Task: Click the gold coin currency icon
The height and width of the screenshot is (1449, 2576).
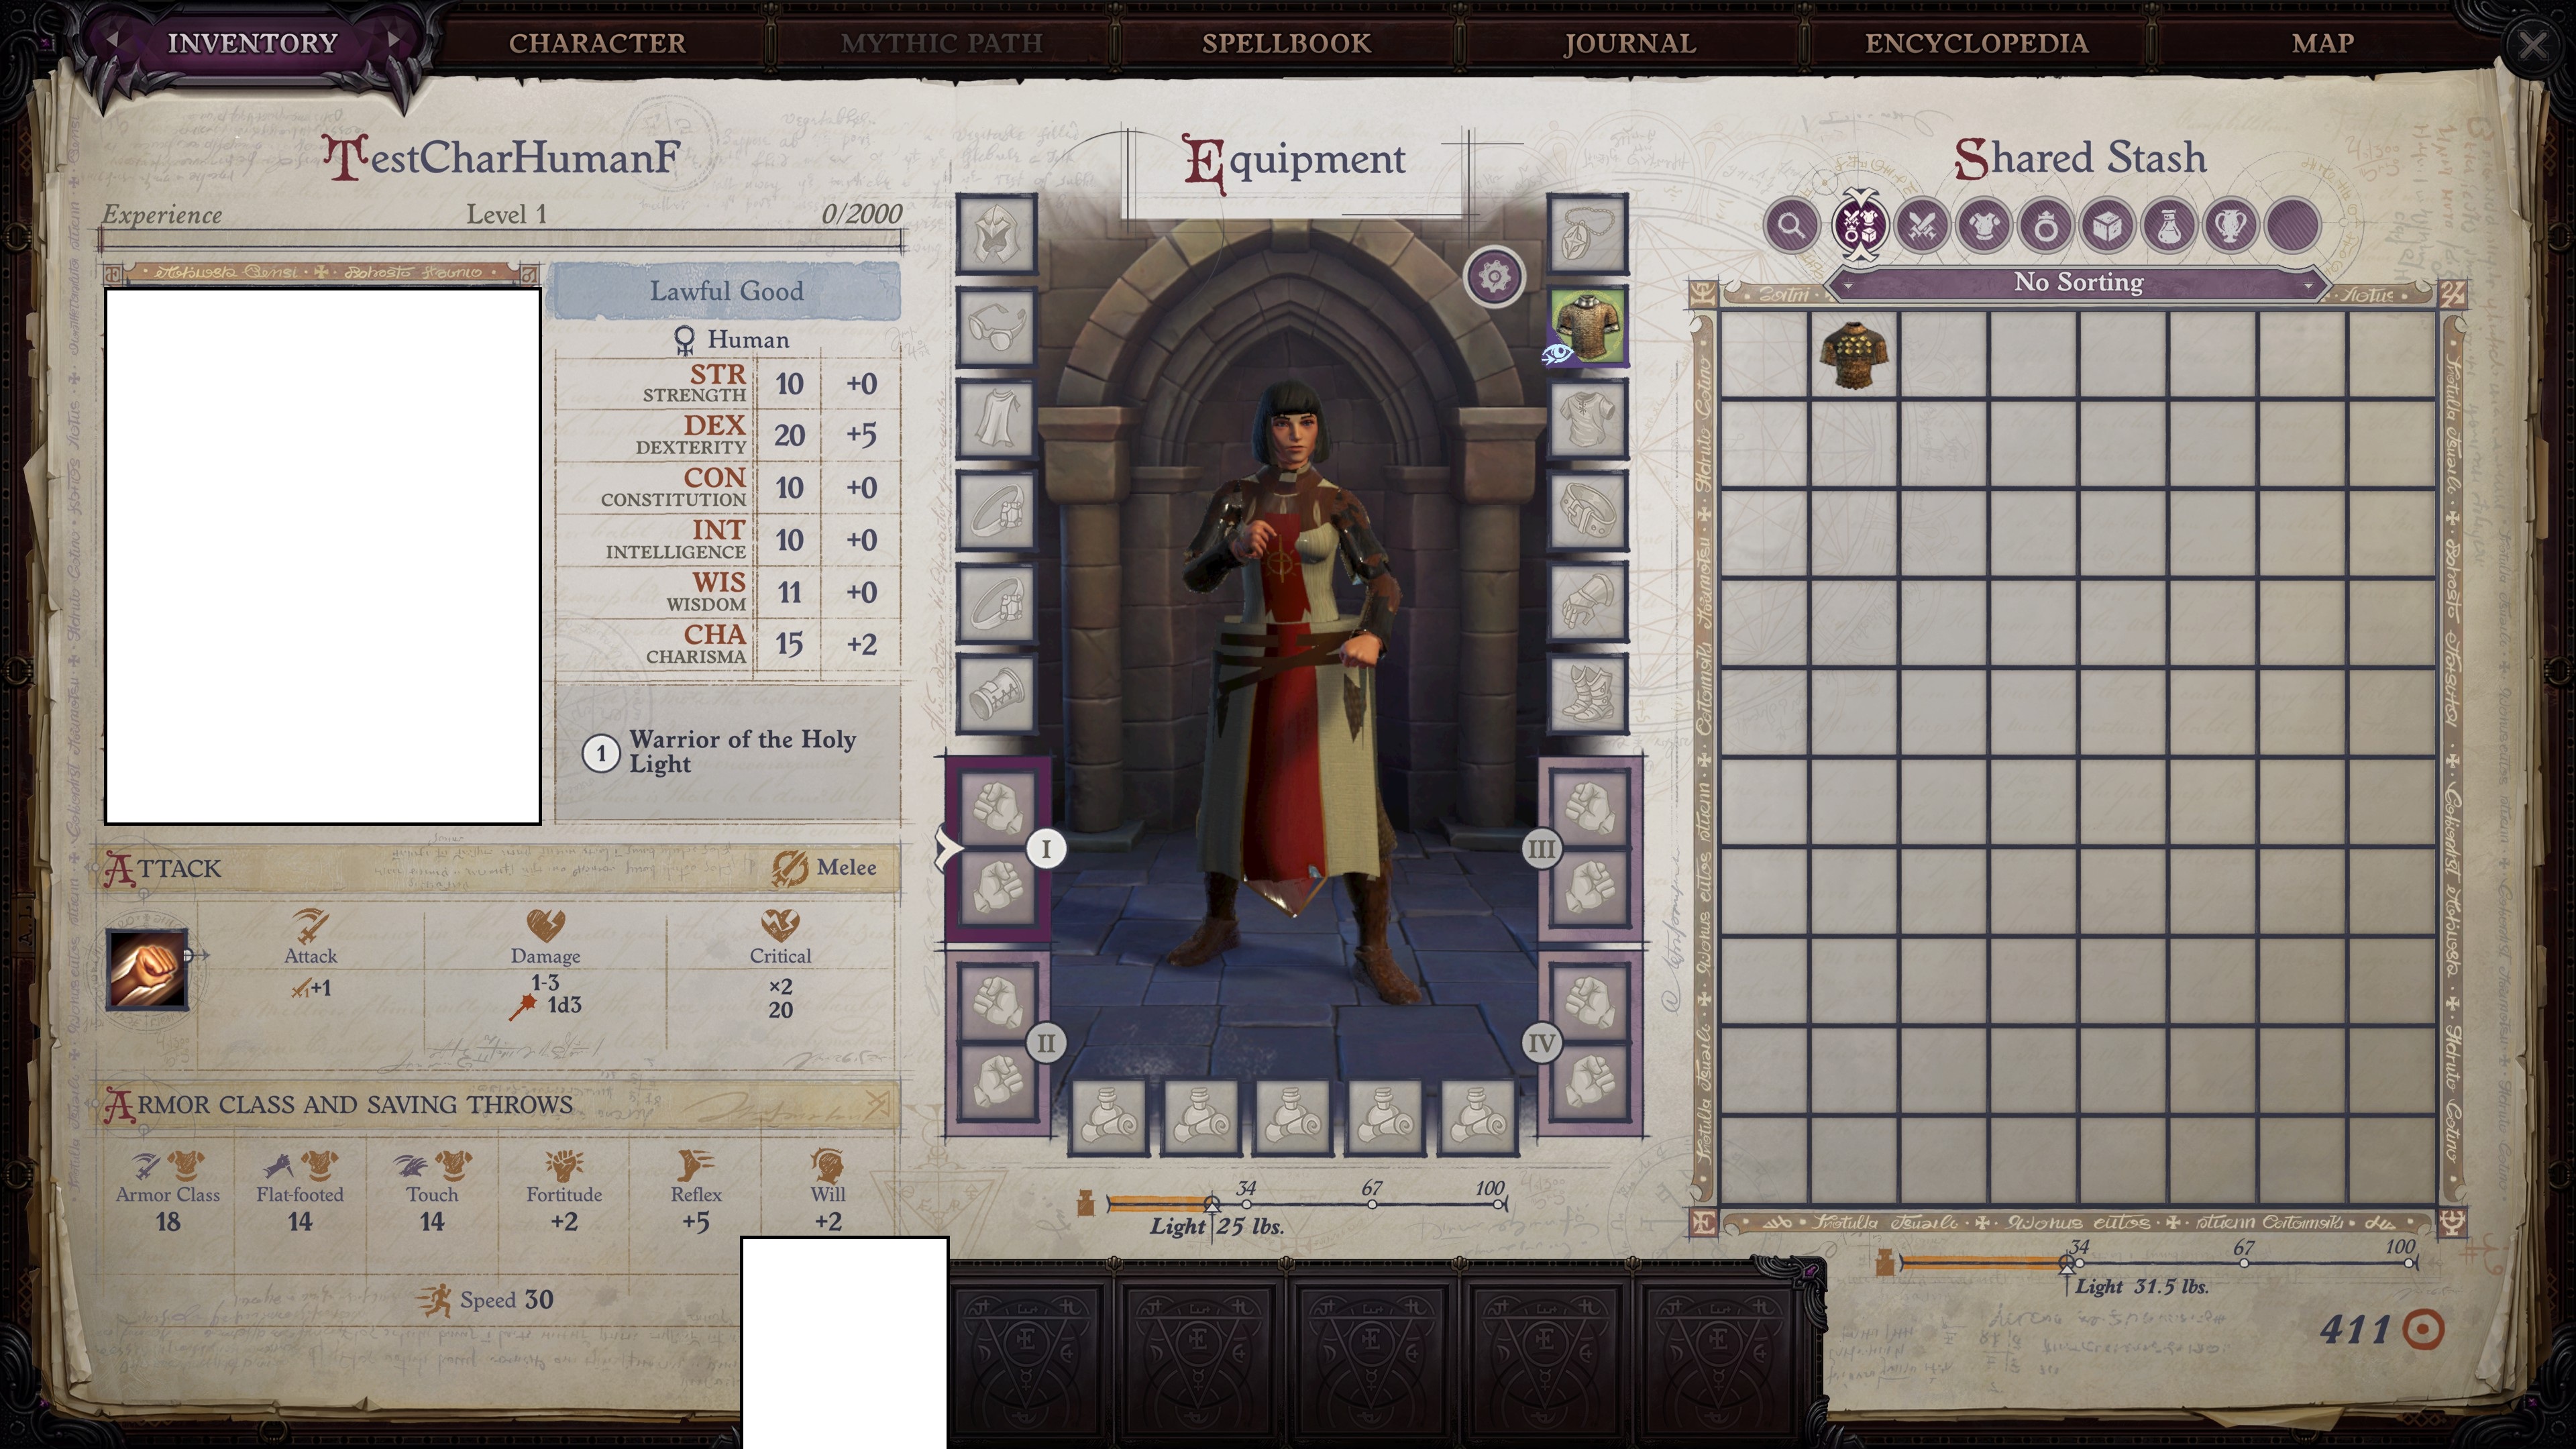Action: [x=2423, y=1330]
